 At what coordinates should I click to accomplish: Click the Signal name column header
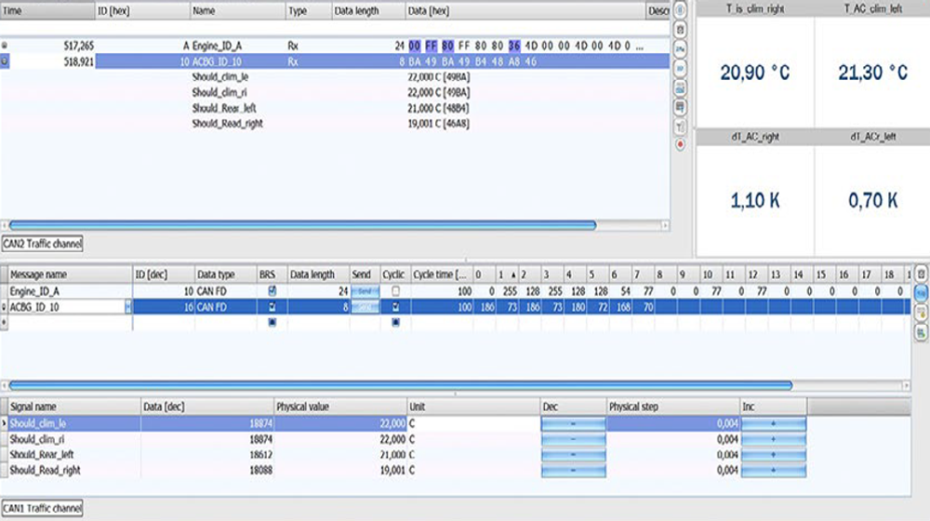(x=74, y=407)
